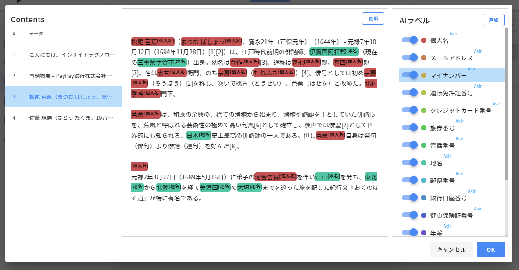Viewport: 519px width, 270px height.
Task: Toggle the 旅券番号 label switch
Action: 410,127
